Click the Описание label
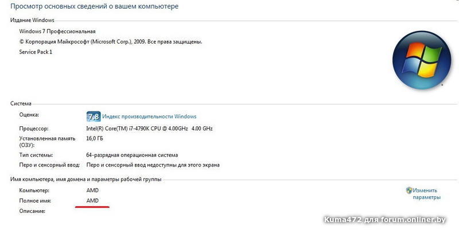 pyautogui.click(x=32, y=211)
